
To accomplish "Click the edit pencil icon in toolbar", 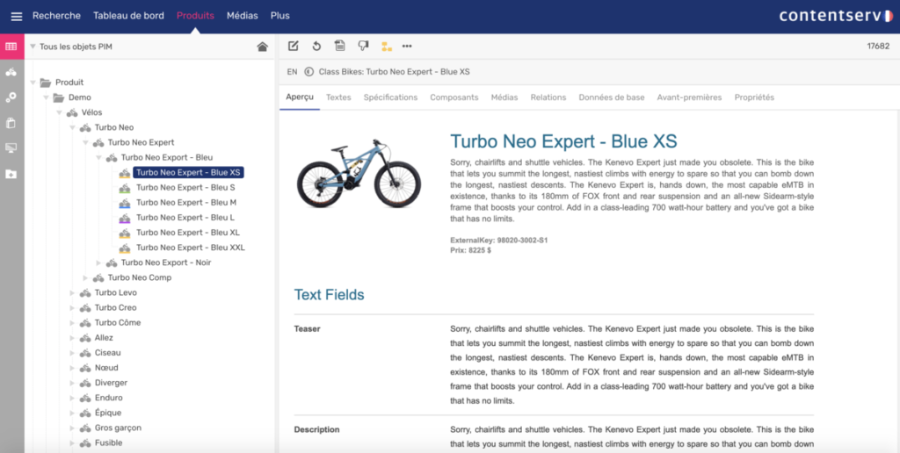I will pos(294,47).
